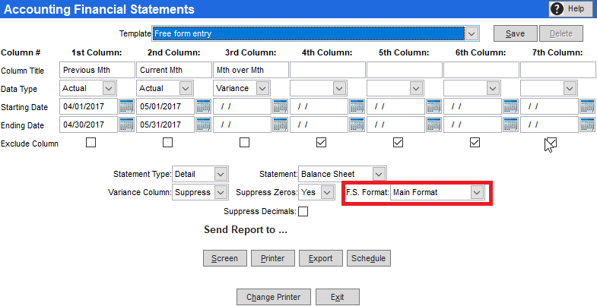Open the Statement Type dropdown
The height and width of the screenshot is (306, 597).
pyautogui.click(x=221, y=174)
